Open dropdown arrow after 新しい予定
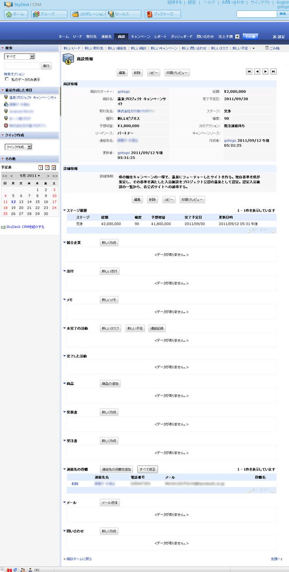Viewport: 289px width, 572px height. point(253,48)
